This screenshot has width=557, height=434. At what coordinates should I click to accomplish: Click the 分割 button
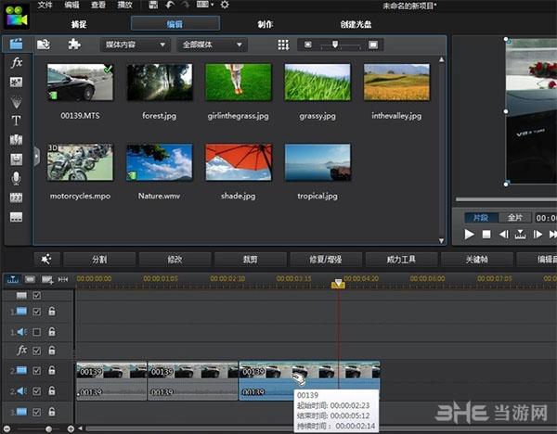[99, 260]
